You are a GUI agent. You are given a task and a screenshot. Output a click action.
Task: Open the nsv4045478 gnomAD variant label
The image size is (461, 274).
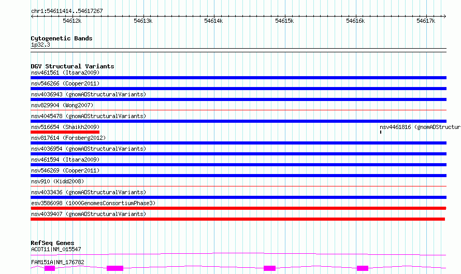pyautogui.click(x=89, y=116)
